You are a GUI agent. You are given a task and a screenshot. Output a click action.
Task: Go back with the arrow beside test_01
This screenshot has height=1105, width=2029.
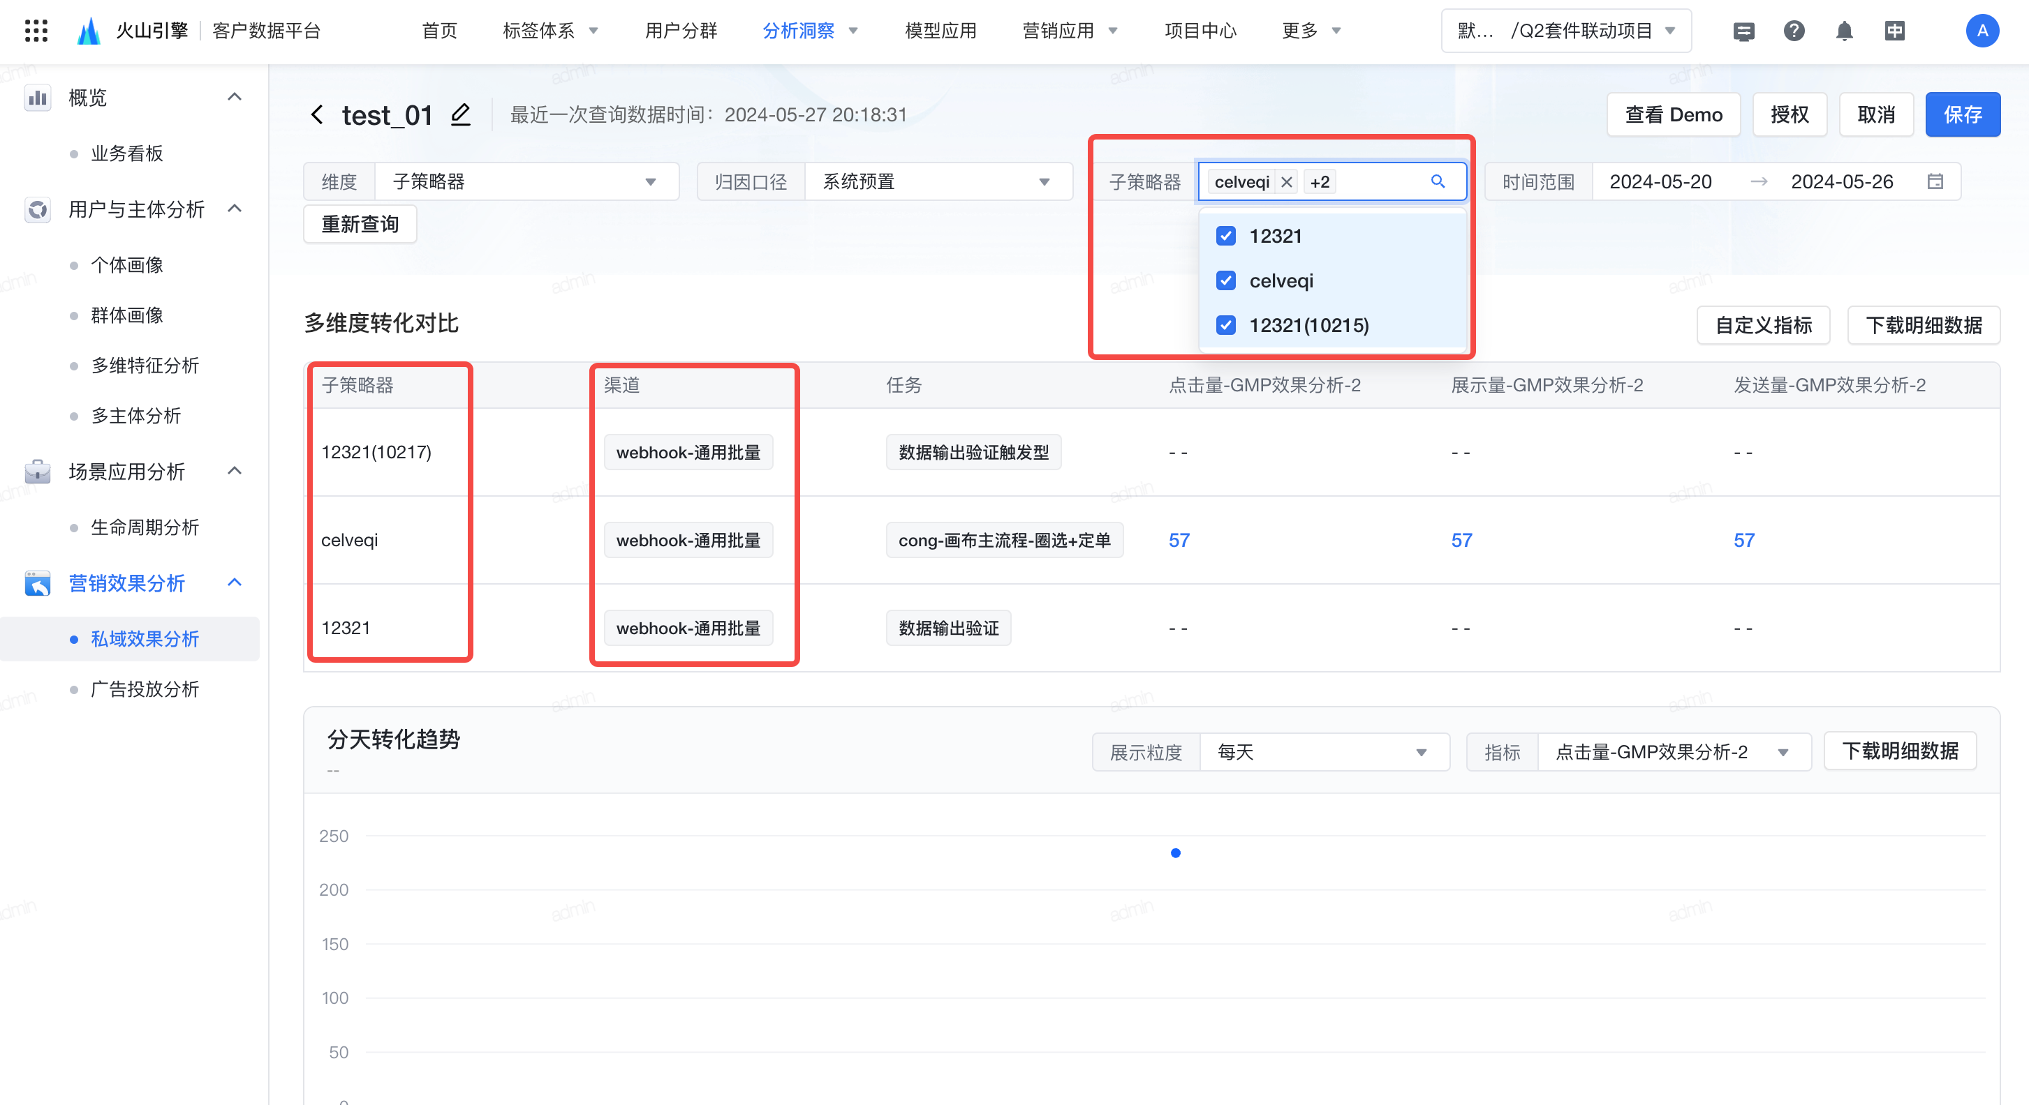point(316,115)
